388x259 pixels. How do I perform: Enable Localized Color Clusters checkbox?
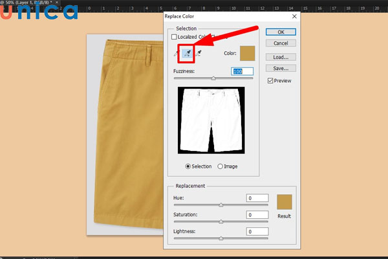pos(175,38)
